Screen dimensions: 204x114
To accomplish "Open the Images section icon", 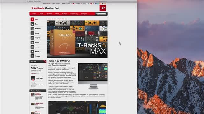I will [x=33, y=38].
